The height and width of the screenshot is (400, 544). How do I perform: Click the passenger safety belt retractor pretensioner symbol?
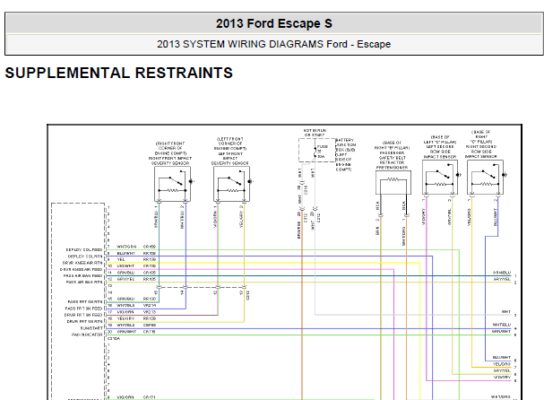point(393,182)
